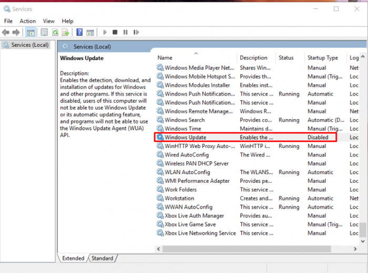
Task: Click the blue Help question mark icon
Action: pos(79,32)
